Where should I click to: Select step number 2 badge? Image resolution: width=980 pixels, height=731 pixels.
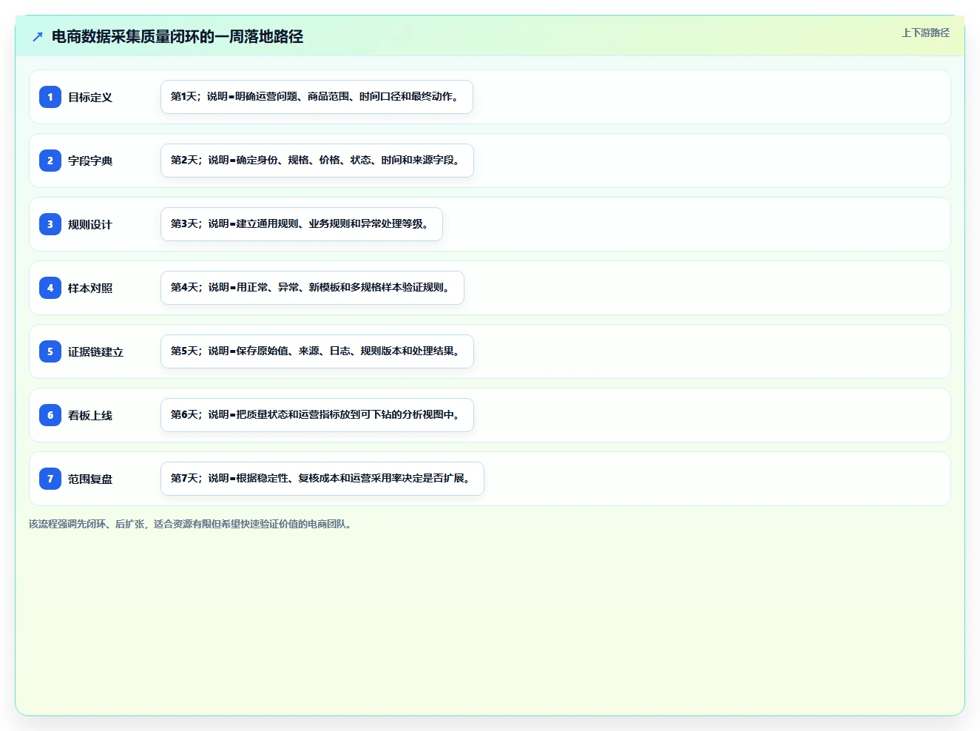[x=50, y=161]
